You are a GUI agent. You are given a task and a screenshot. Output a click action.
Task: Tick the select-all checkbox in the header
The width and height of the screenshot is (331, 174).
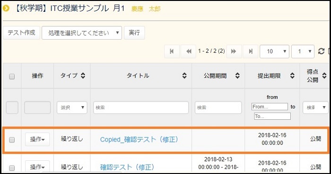[12, 76]
